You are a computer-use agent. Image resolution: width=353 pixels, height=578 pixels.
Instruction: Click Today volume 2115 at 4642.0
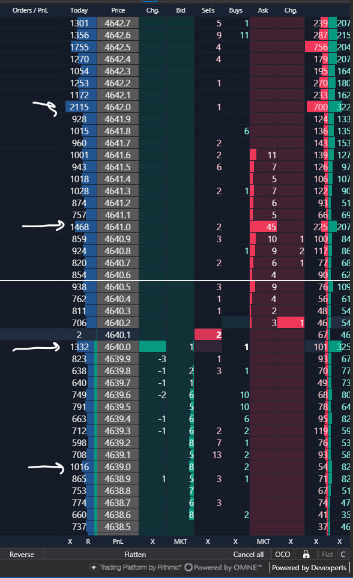79,107
